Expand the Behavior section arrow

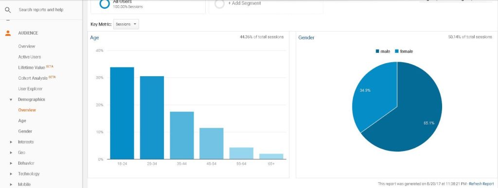(x=11, y=163)
